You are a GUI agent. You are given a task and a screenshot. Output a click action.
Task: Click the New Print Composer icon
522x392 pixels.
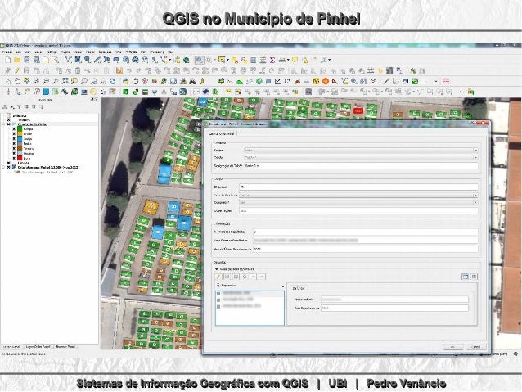[46, 60]
